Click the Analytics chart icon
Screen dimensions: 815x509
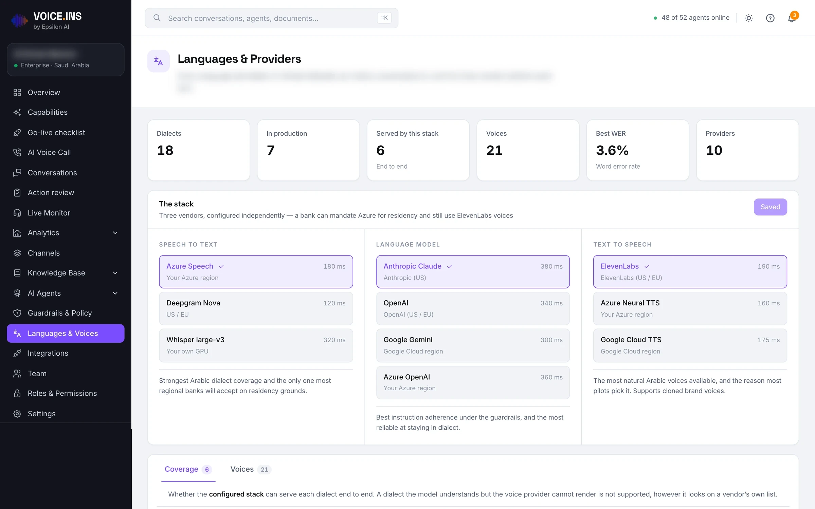click(17, 233)
